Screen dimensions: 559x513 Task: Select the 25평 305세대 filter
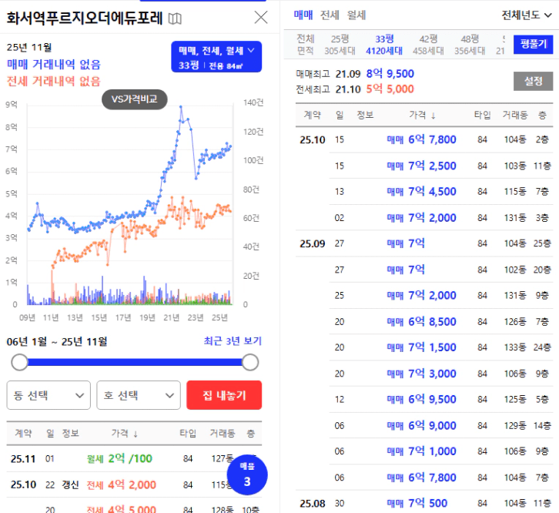click(340, 45)
